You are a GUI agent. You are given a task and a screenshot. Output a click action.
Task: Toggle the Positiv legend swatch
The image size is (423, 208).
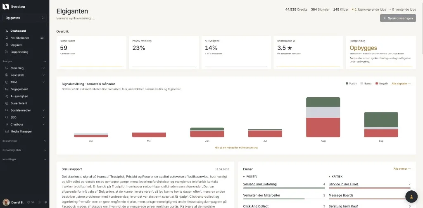[347, 84]
